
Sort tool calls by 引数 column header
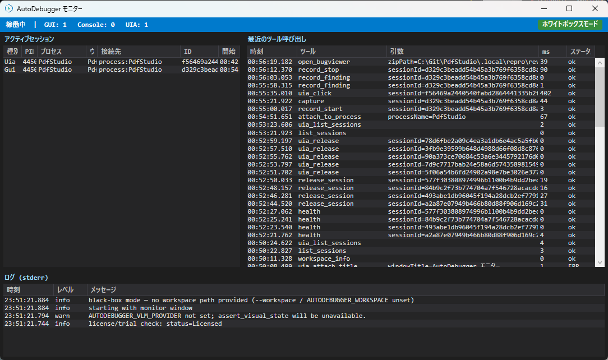point(462,52)
